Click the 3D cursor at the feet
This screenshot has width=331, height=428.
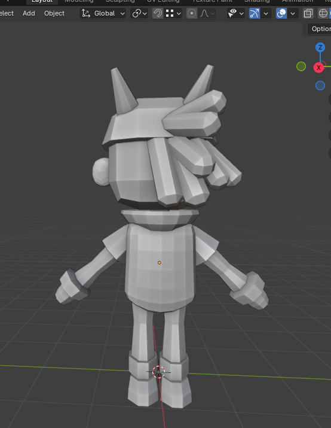(x=158, y=372)
